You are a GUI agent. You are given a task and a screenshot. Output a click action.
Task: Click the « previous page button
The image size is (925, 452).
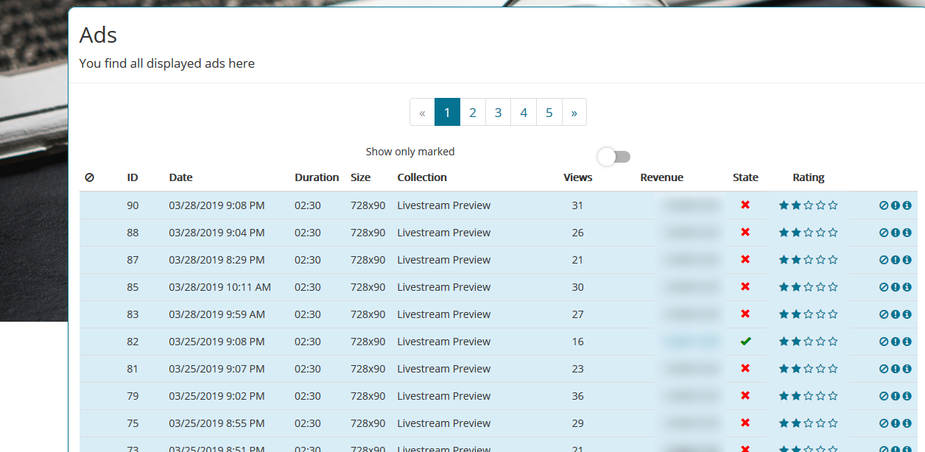pos(422,113)
